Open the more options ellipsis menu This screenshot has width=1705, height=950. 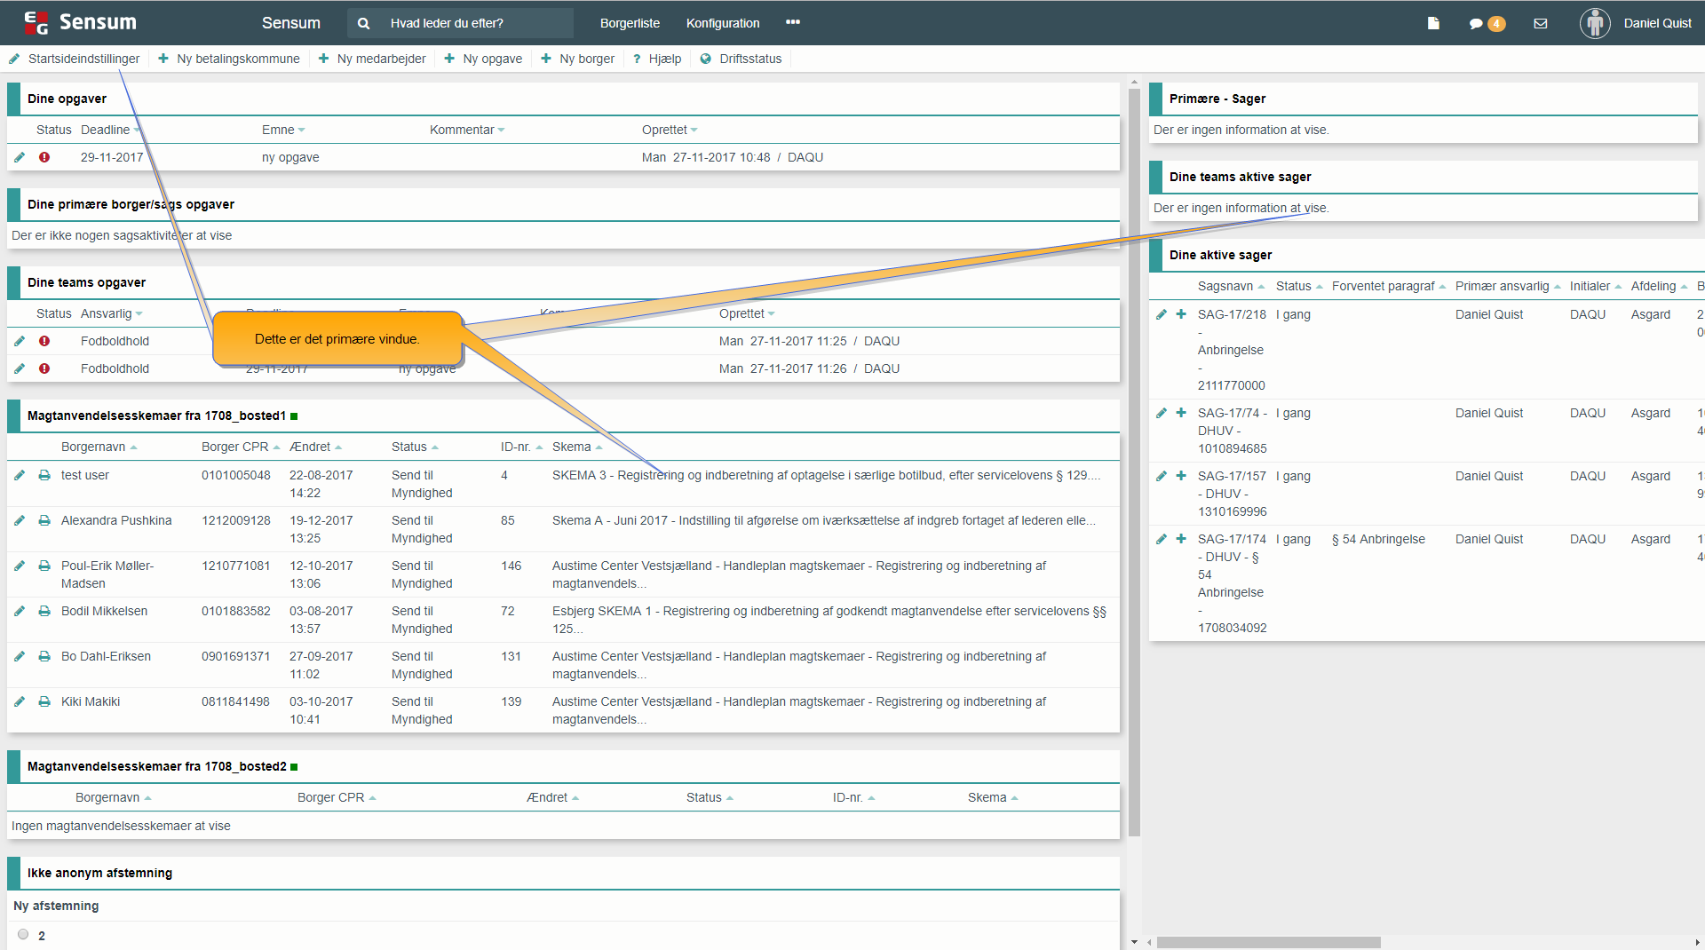coord(793,22)
